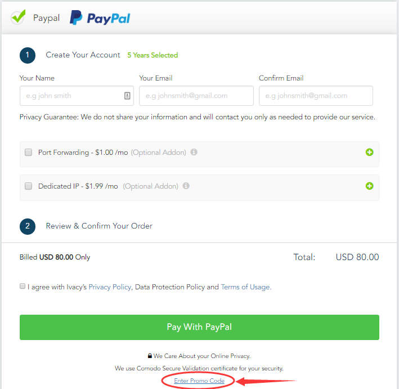Enable the Dedicated IP addon checkbox
399x389 pixels.
[28, 186]
